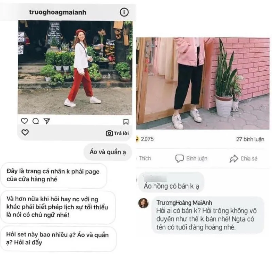This screenshot has height=258, width=272.
Task: Open the pink jacket outfit photo
Action: click(203, 83)
